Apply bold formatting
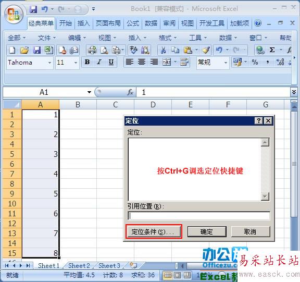This screenshot has height=282, width=300. coord(87,62)
